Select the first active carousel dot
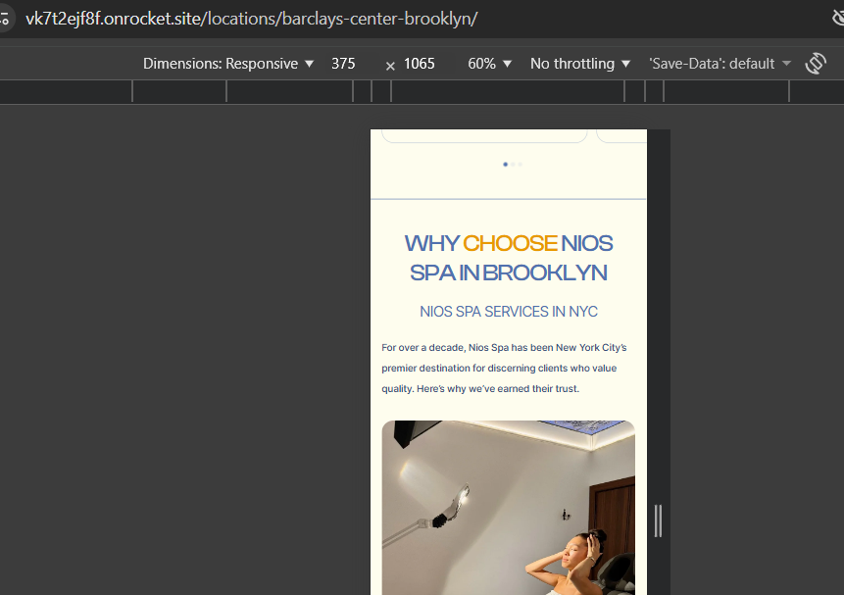 coord(506,165)
